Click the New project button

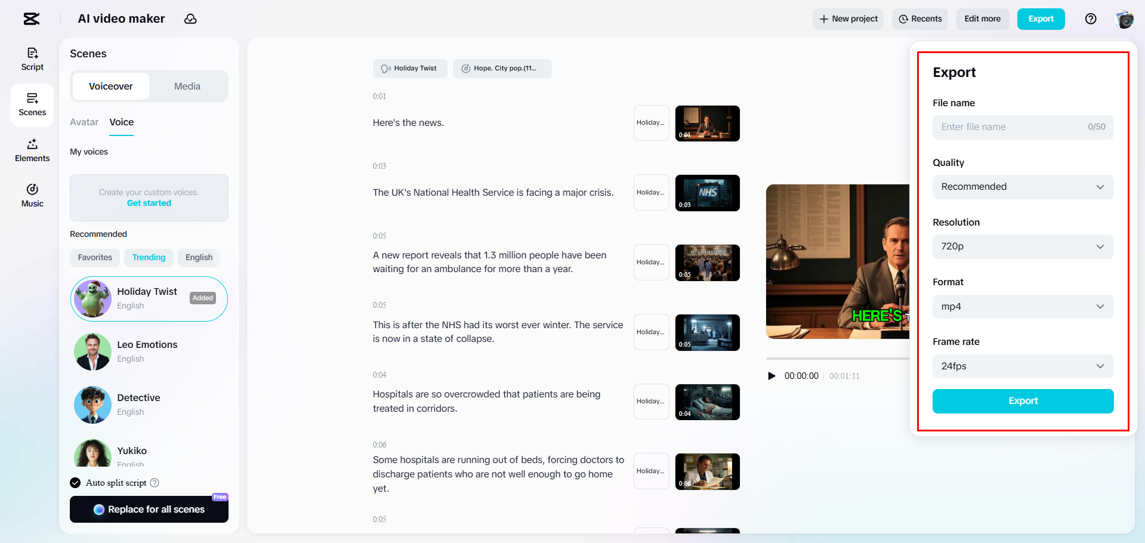click(848, 19)
